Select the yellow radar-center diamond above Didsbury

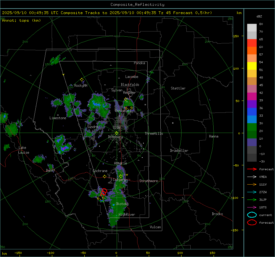[x=116, y=133]
